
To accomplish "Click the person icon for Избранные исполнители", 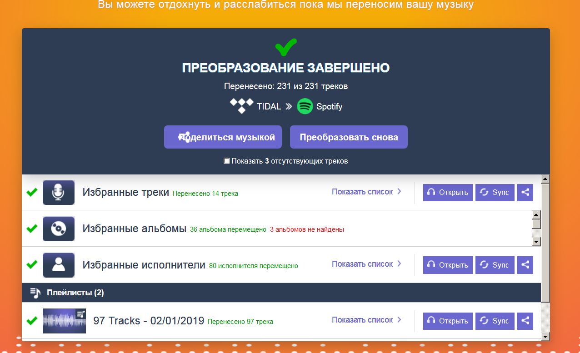I will coord(59,265).
